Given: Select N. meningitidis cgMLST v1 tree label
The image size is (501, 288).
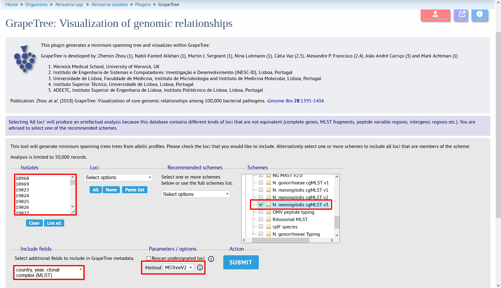Looking at the screenshot, I should coord(300,190).
